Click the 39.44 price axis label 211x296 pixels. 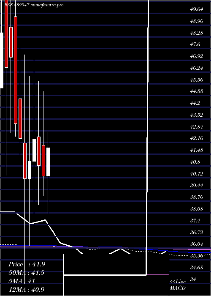coord(197,185)
